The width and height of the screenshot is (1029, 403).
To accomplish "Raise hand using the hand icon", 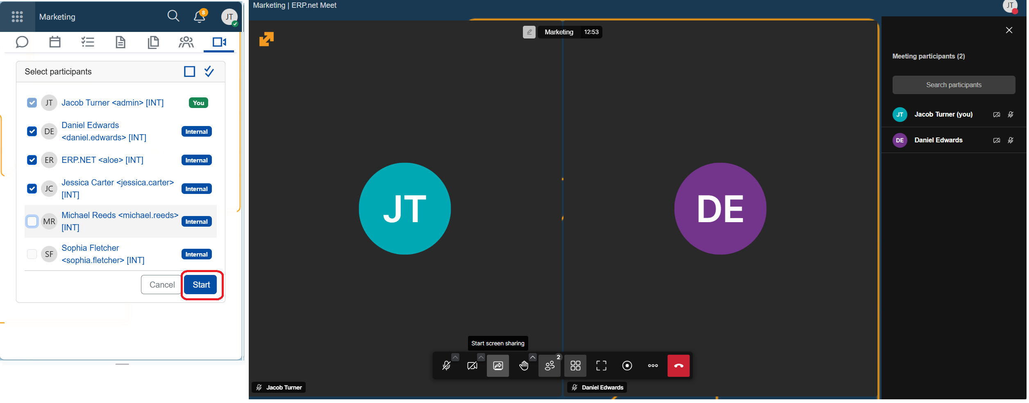I will pyautogui.click(x=523, y=366).
